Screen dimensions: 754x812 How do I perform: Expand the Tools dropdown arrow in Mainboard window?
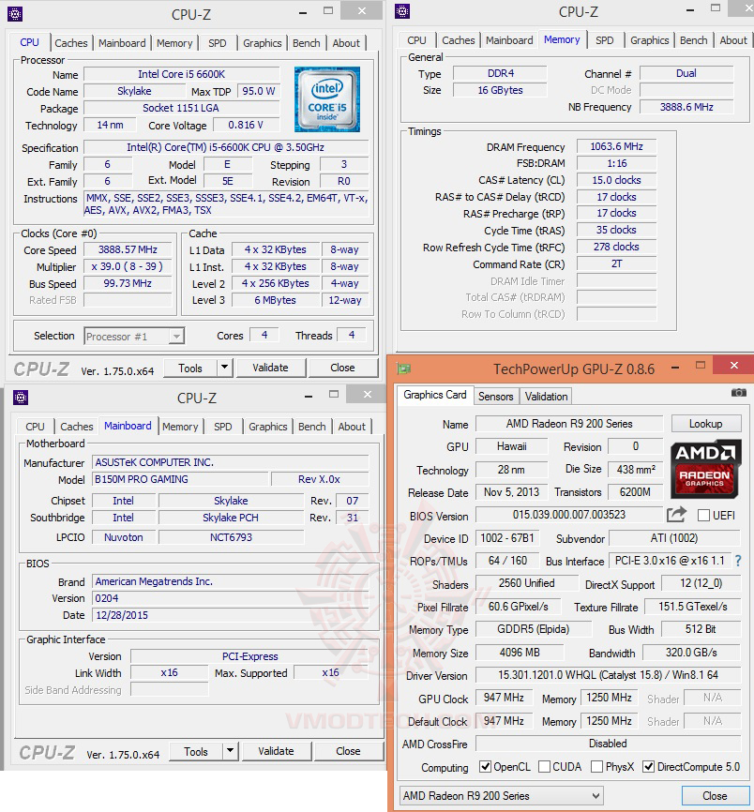pyautogui.click(x=230, y=751)
